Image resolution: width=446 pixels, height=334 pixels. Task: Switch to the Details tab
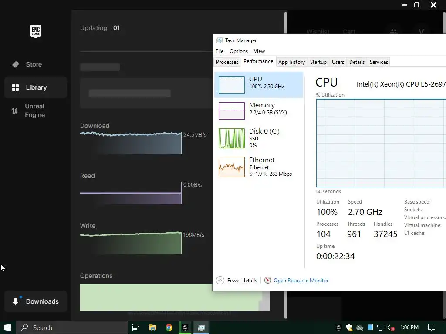coord(357,62)
